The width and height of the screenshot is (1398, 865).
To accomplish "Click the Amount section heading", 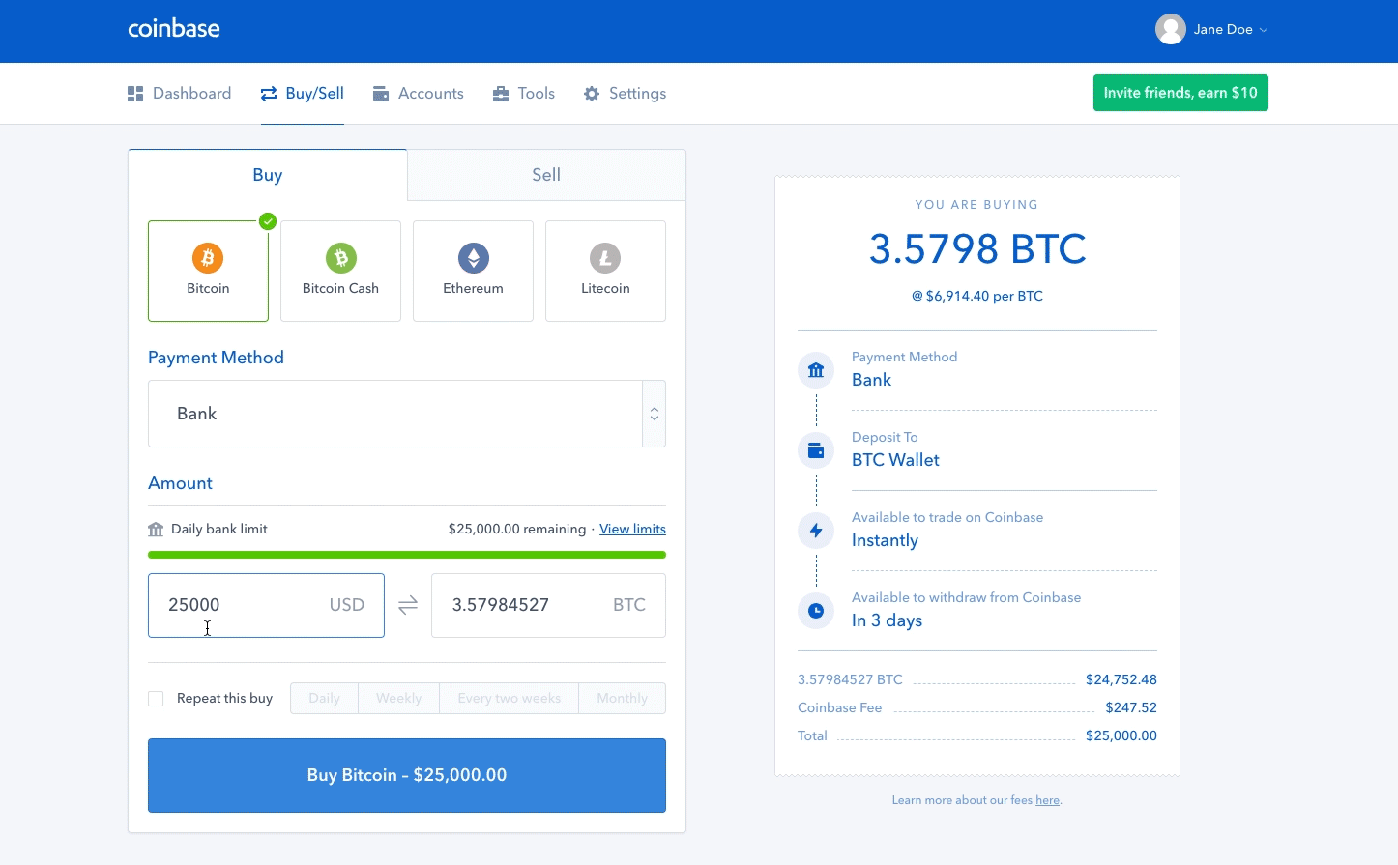I will [180, 483].
